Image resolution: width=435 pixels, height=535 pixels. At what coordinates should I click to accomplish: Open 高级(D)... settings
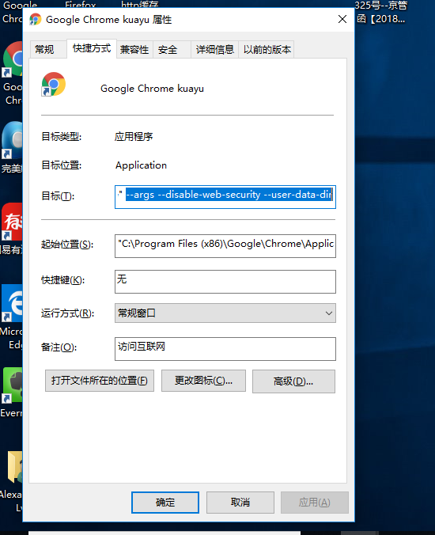(293, 381)
